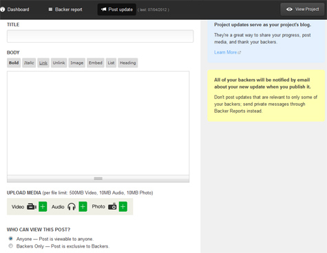Focus the Title input field
The height and width of the screenshot is (253, 327).
point(100,36)
